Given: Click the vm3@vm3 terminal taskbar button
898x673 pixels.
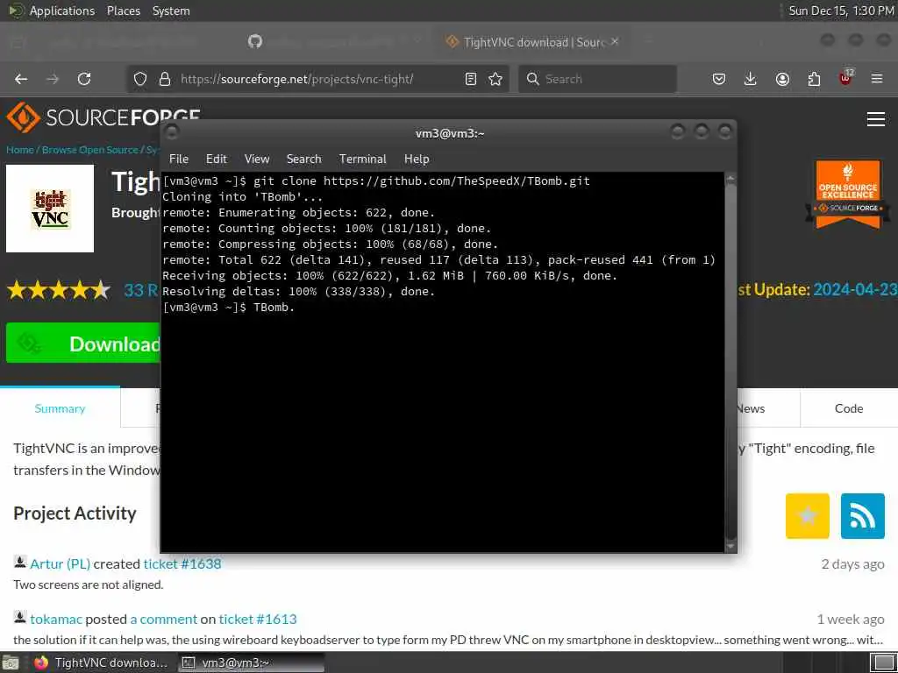Looking at the screenshot, I should point(251,662).
